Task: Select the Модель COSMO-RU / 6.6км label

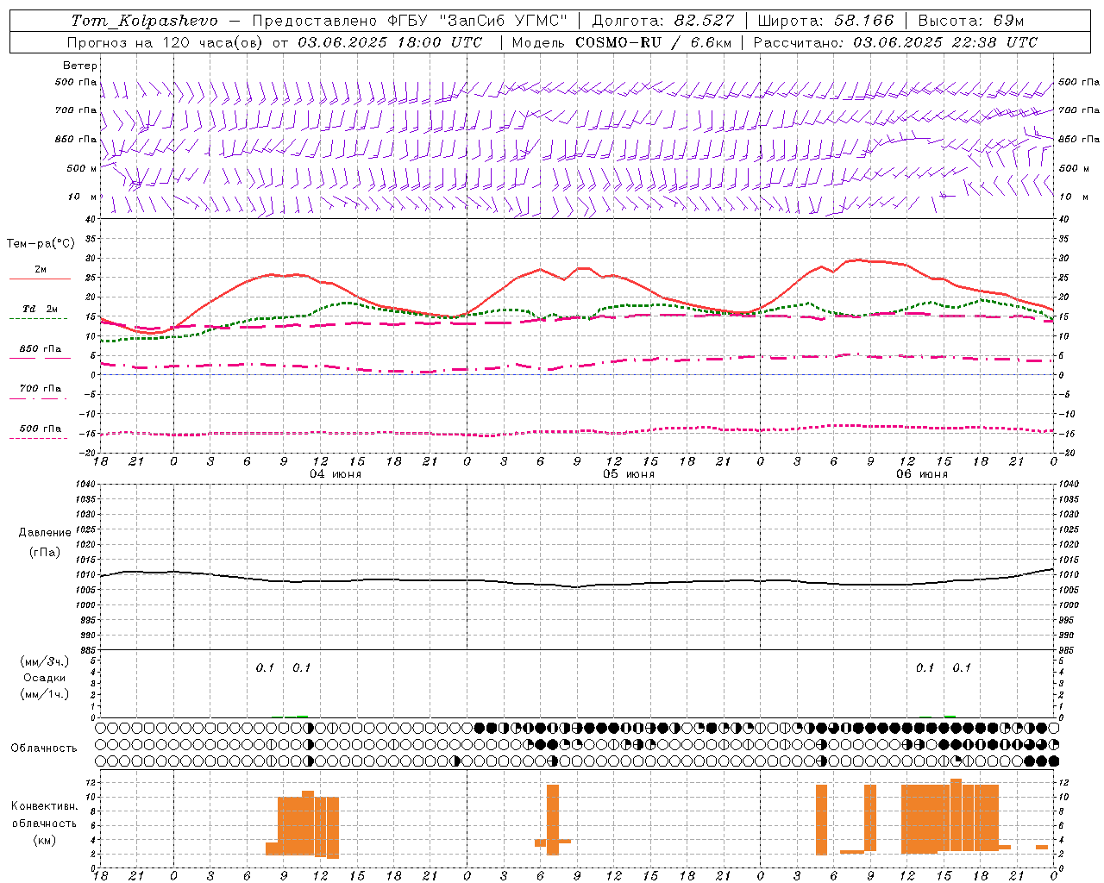Action: 621,42
